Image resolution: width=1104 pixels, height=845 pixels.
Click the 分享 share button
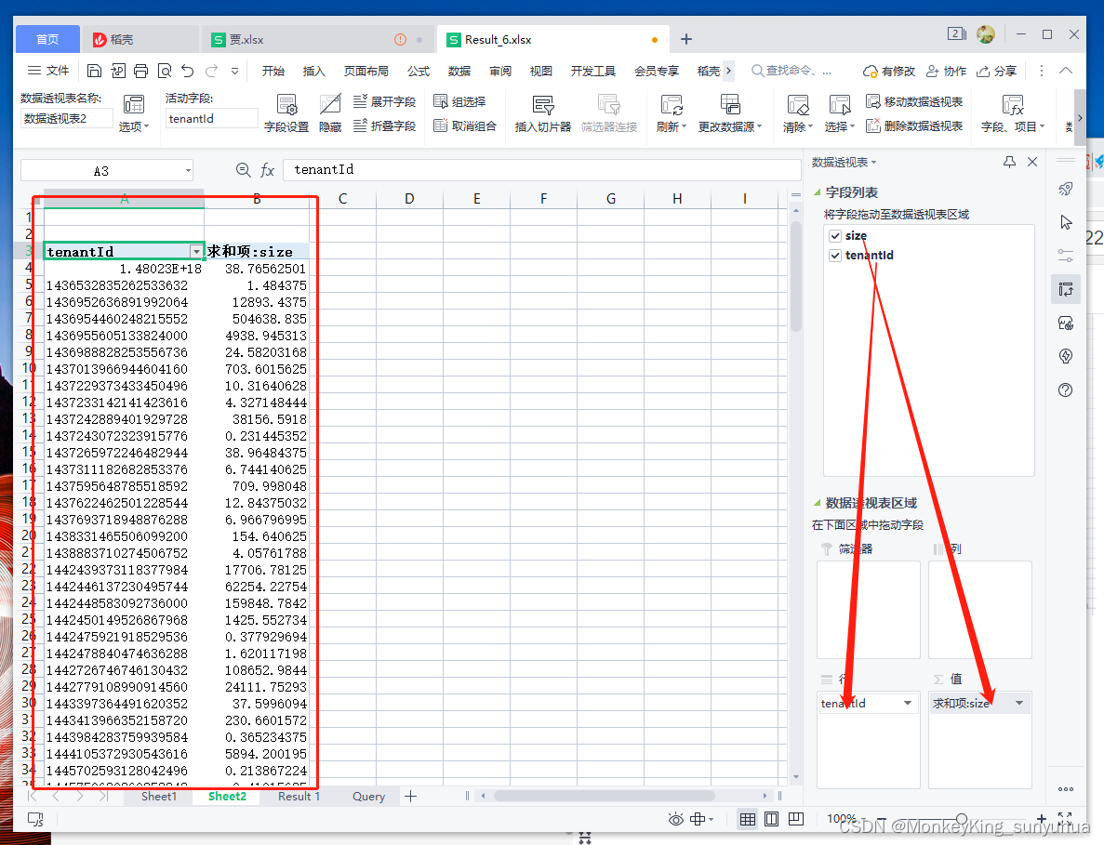pyautogui.click(x=996, y=71)
